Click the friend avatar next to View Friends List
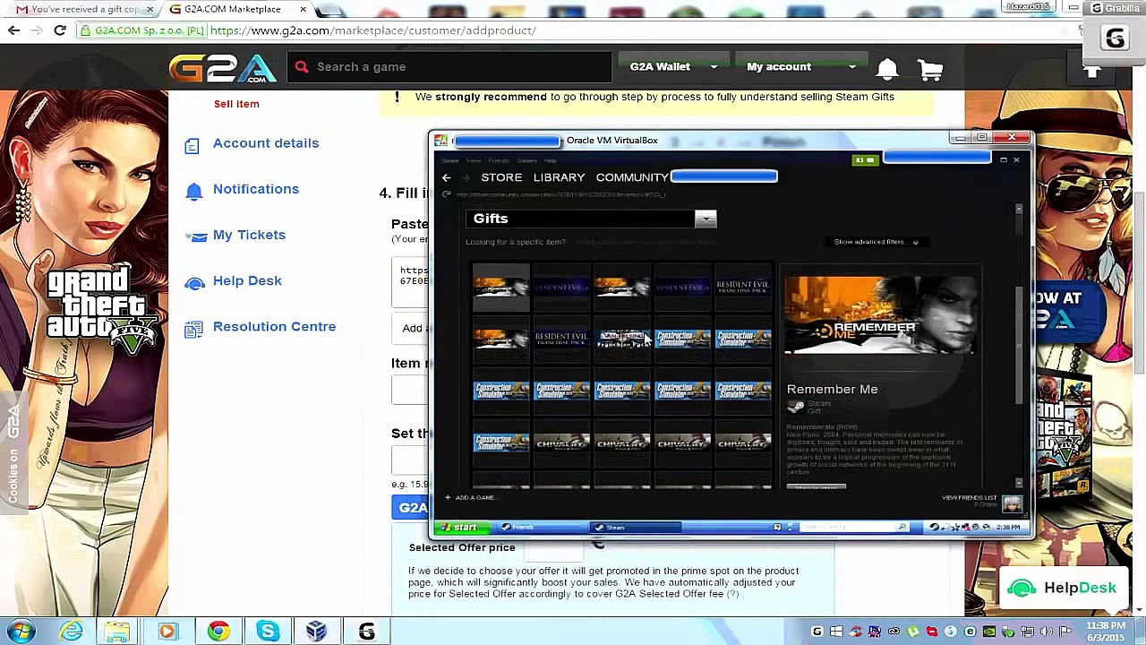The image size is (1146, 645). [x=1012, y=504]
